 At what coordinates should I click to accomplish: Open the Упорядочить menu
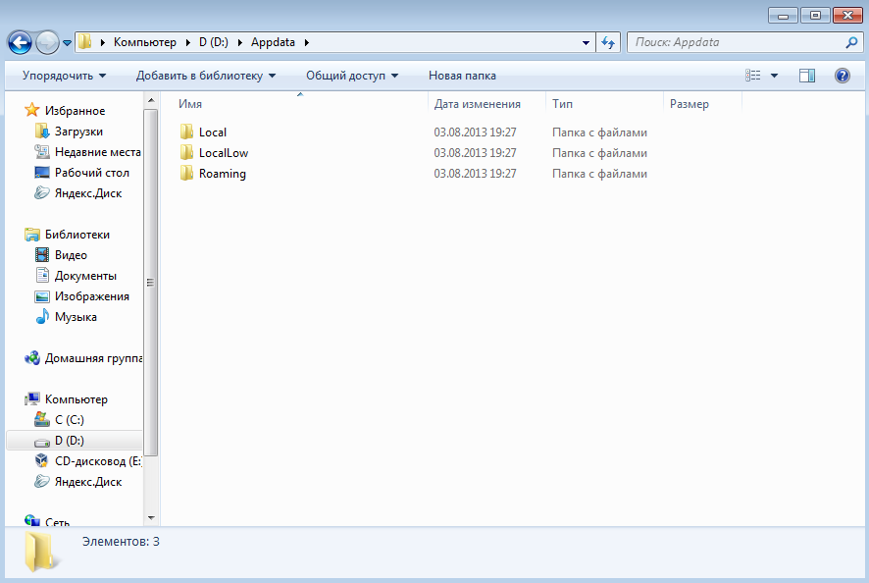click(64, 76)
